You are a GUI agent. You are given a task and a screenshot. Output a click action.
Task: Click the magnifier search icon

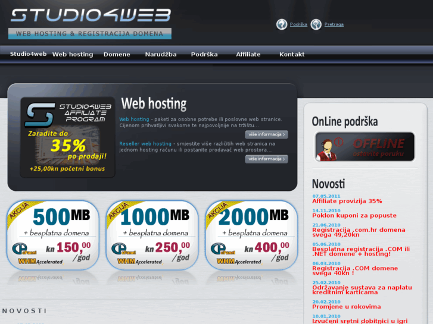coord(316,24)
